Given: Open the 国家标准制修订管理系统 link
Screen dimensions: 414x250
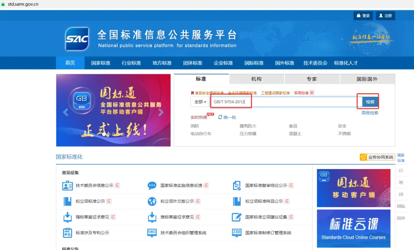Looking at the screenshot, I should pyautogui.click(x=268, y=233).
